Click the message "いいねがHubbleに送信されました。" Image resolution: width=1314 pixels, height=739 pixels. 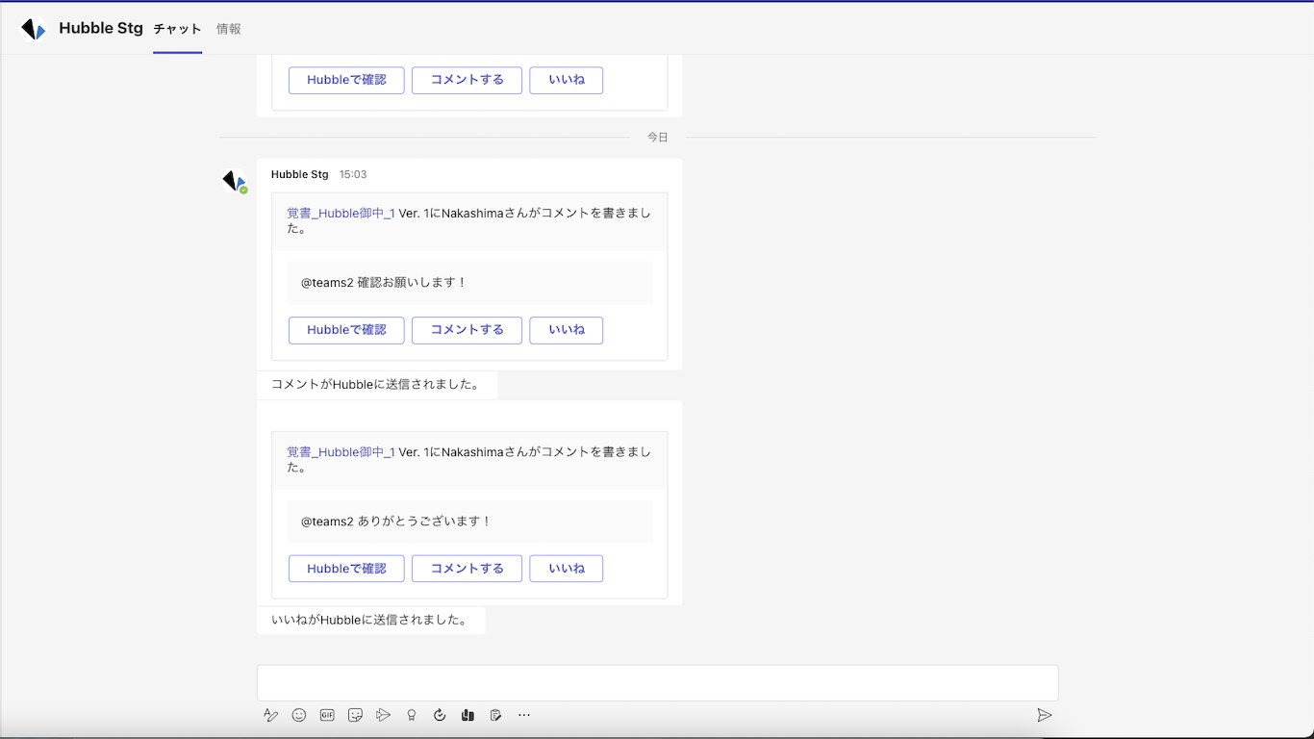click(370, 621)
